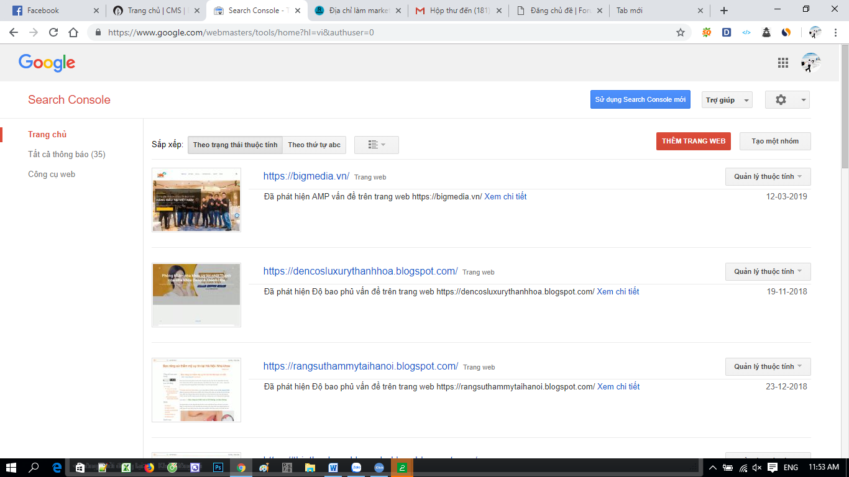Open the 'Trợ giúp' dropdown
The width and height of the screenshot is (849, 477).
tap(727, 100)
